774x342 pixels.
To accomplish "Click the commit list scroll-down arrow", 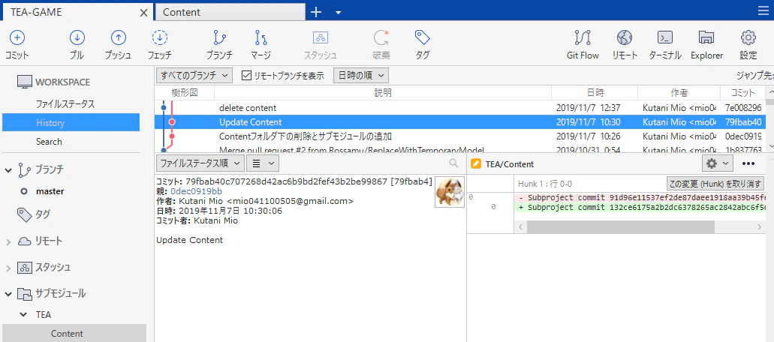I will (769, 145).
